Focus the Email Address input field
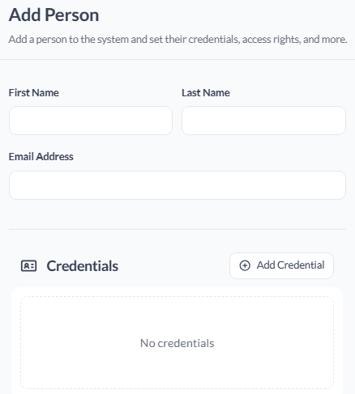 (177, 185)
